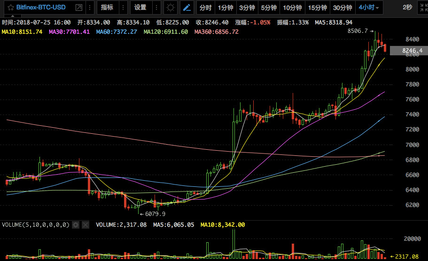Switch to the 15分钟 timeframe
The width and height of the screenshot is (428, 261).
pos(318,8)
